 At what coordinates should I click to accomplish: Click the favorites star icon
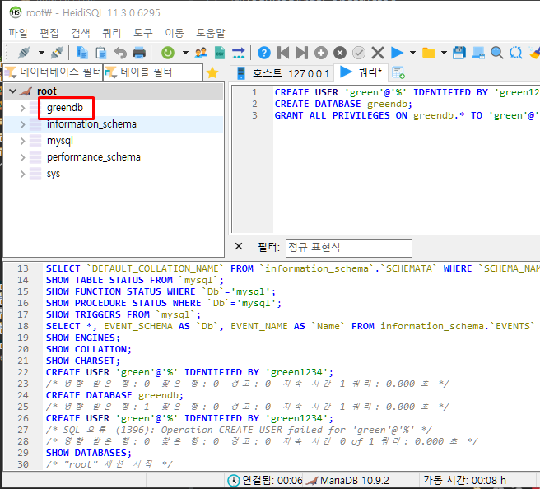click(x=212, y=72)
